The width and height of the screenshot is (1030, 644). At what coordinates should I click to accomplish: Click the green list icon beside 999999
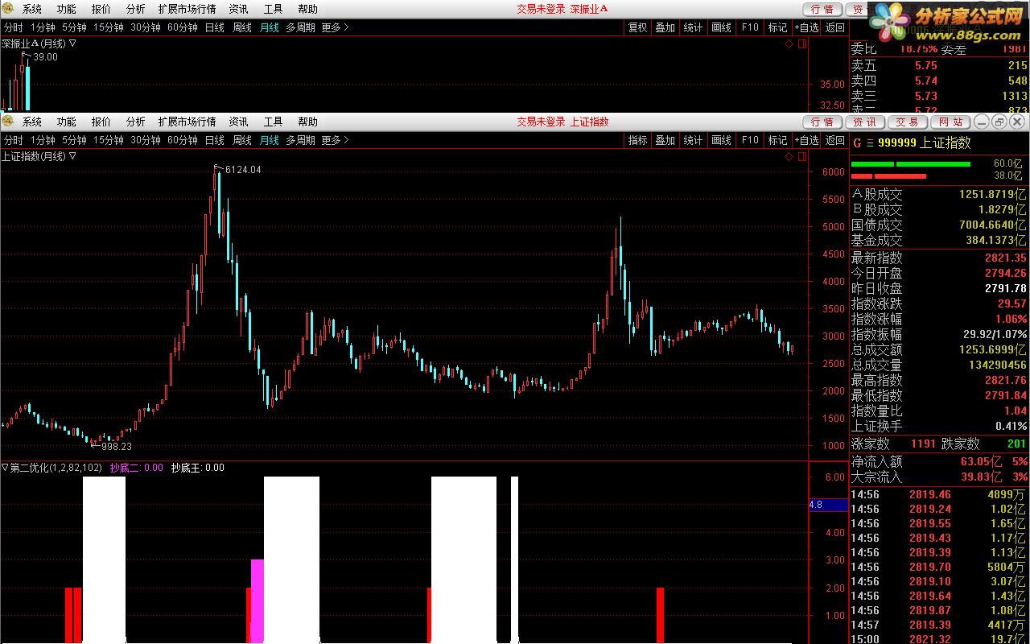(x=868, y=143)
